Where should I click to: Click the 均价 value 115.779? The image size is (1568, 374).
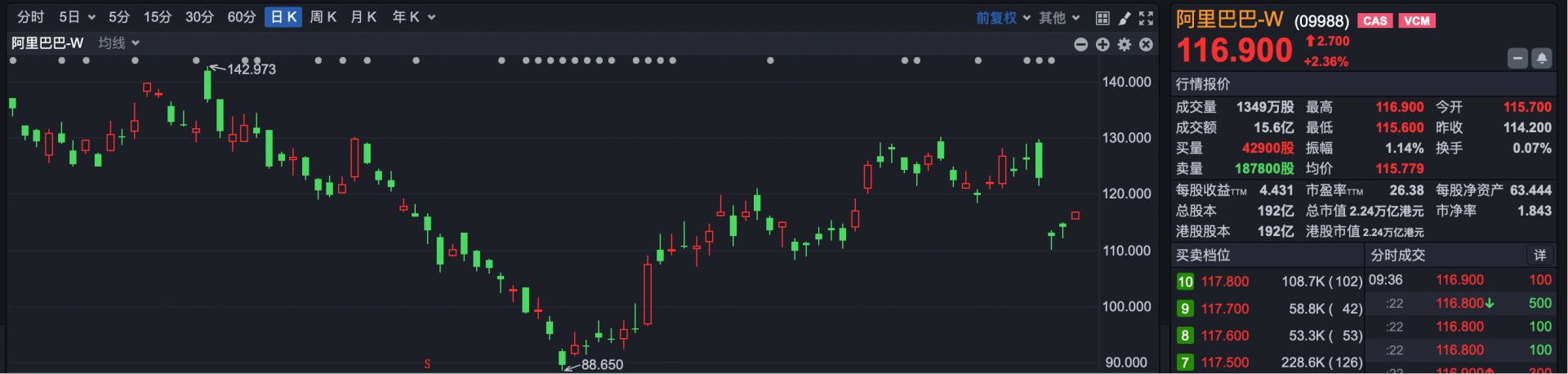(x=1400, y=168)
